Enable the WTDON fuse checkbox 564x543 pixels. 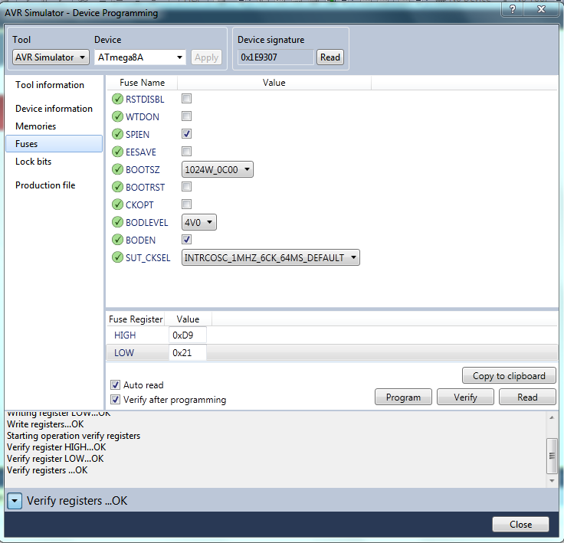(x=186, y=116)
